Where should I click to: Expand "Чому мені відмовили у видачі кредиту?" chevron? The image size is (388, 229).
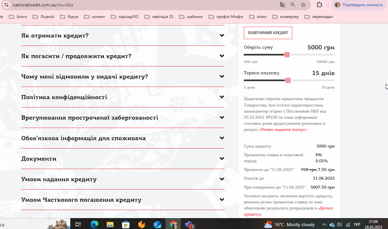tap(222, 77)
